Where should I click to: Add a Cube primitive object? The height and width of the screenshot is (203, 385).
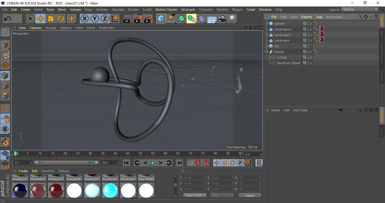click(x=161, y=19)
